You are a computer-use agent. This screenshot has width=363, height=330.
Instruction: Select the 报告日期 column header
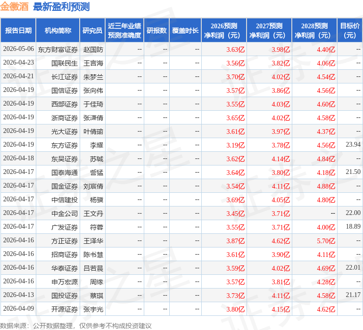click(18, 31)
